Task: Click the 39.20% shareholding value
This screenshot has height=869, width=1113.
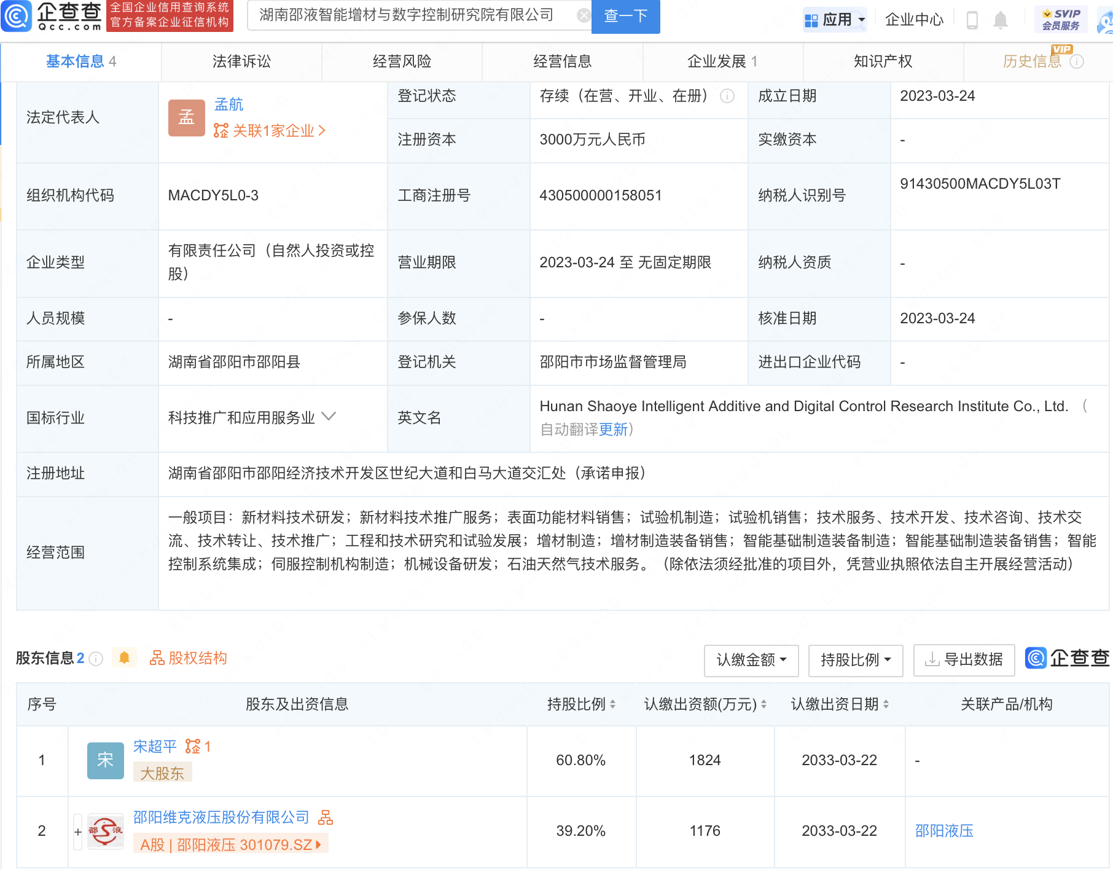Action: [581, 831]
